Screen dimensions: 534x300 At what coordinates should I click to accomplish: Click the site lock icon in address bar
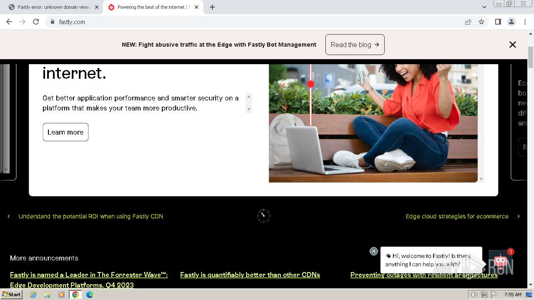tap(52, 22)
